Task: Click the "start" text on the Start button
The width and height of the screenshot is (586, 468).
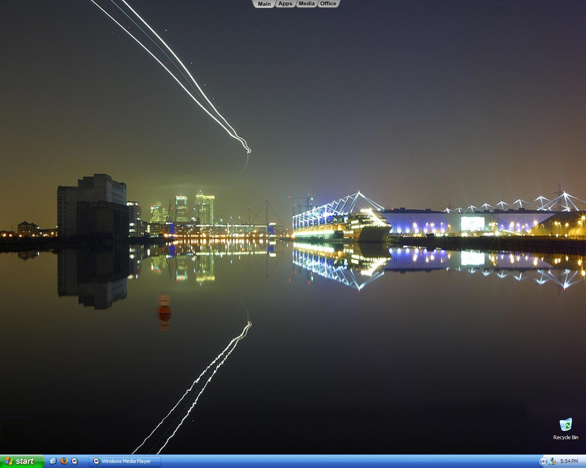Action: pyautogui.click(x=25, y=461)
